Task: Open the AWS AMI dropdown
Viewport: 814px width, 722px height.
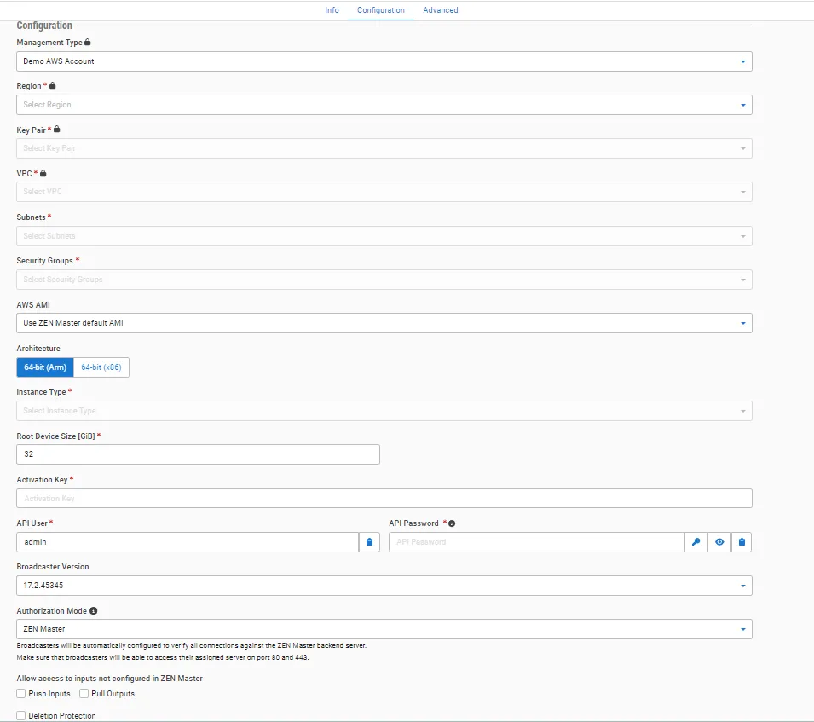Action: (x=384, y=323)
